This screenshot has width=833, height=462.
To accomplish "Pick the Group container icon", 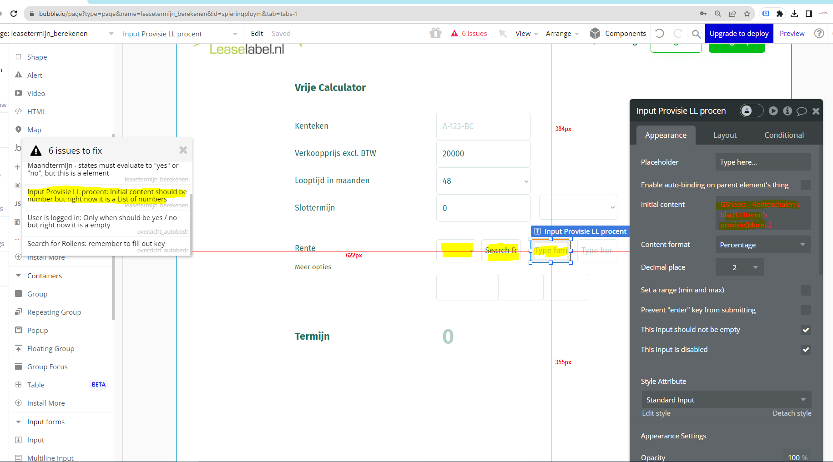I will pyautogui.click(x=19, y=294).
